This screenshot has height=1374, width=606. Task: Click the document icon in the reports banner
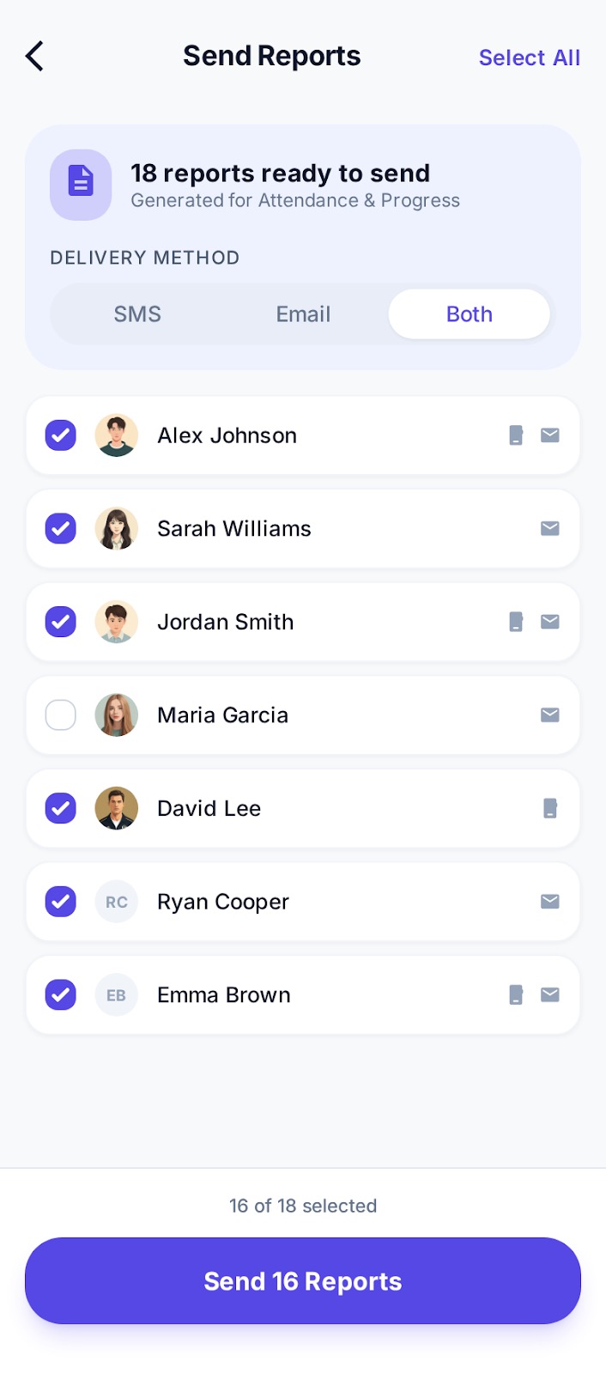(81, 184)
